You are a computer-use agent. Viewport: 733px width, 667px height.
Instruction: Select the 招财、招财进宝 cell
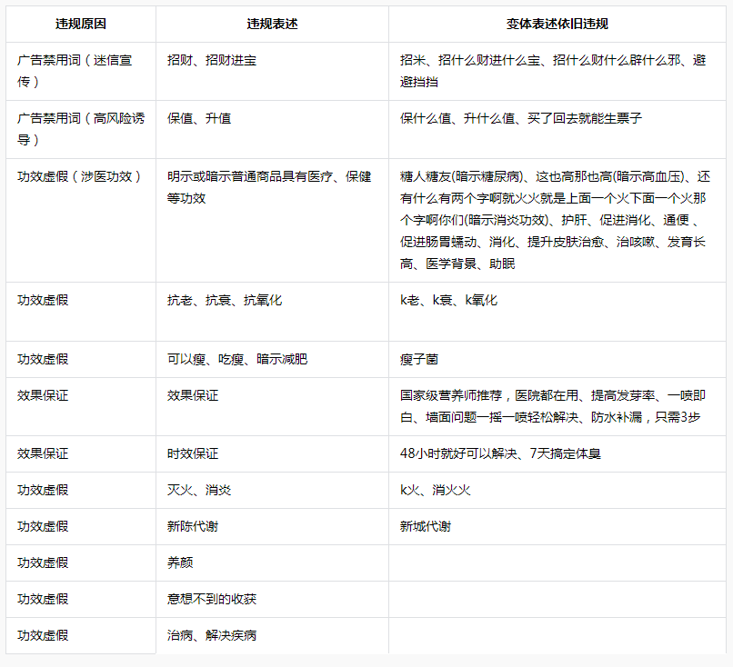point(272,71)
